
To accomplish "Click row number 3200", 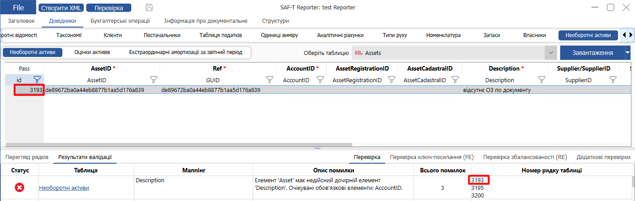I will pyautogui.click(x=477, y=195).
